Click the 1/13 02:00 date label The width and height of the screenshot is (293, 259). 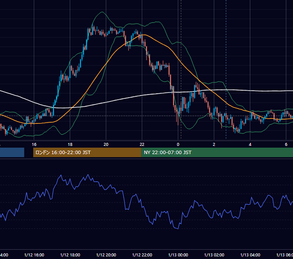214,255
